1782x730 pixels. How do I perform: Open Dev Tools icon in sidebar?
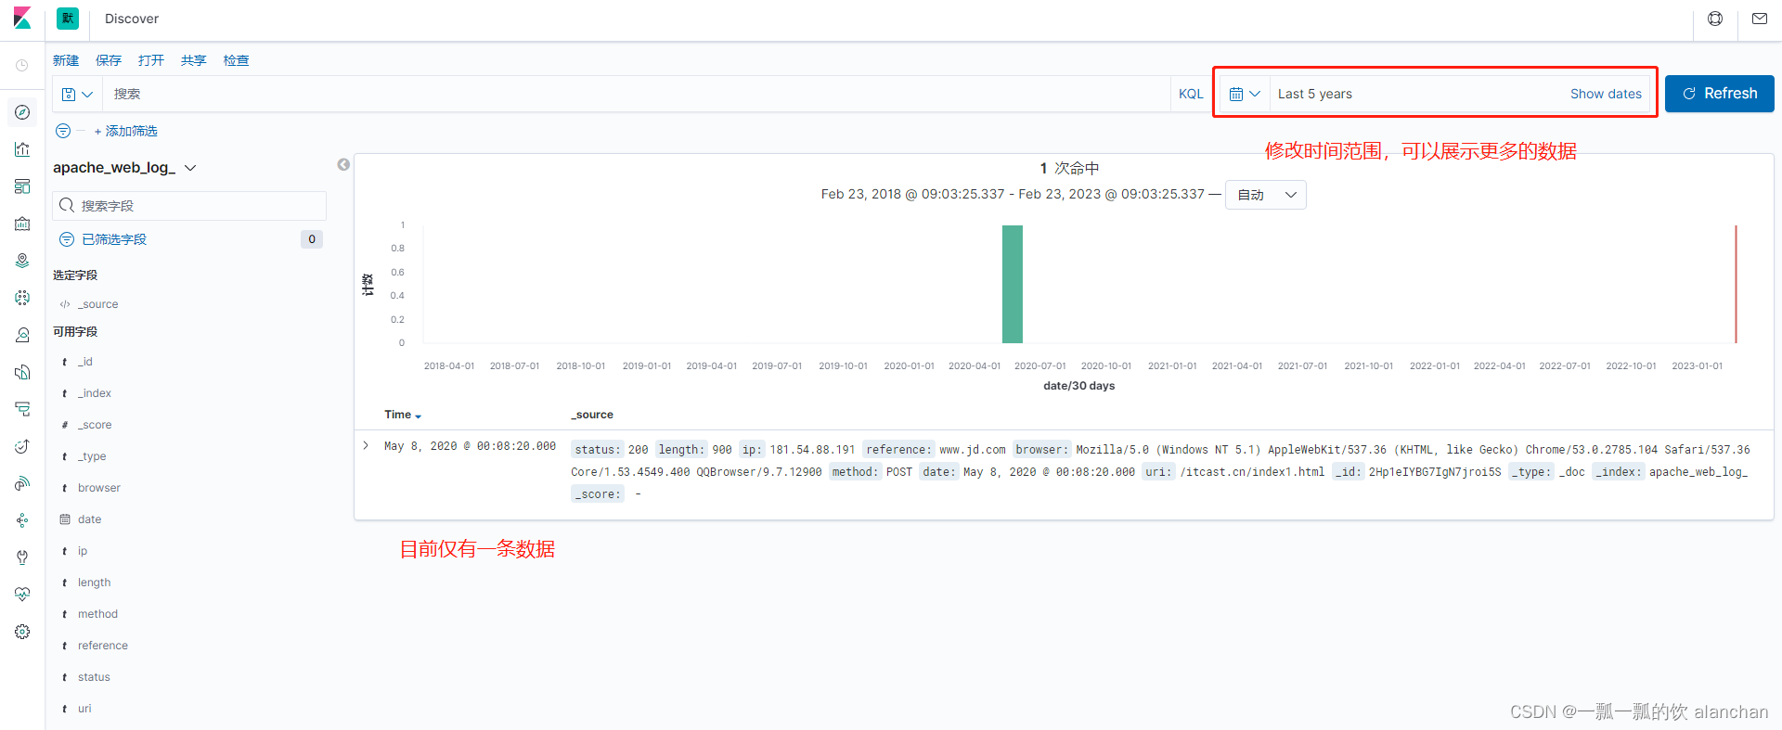tap(22, 557)
